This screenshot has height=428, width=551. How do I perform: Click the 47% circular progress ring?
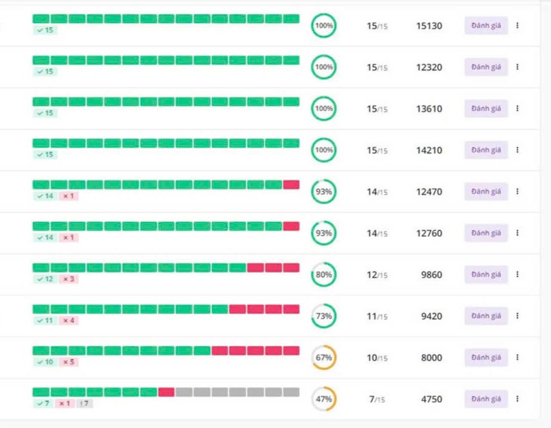point(323,399)
